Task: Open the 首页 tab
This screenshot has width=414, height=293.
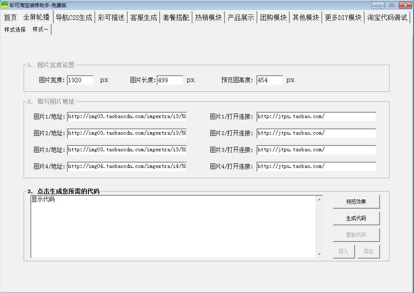Action: [10, 17]
